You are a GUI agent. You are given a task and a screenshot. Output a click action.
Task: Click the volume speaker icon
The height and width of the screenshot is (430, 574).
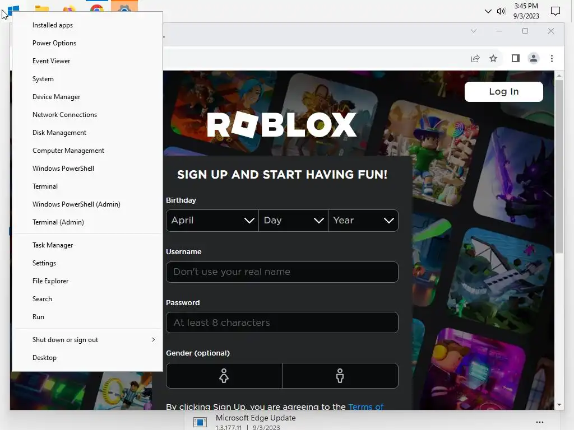(x=501, y=11)
